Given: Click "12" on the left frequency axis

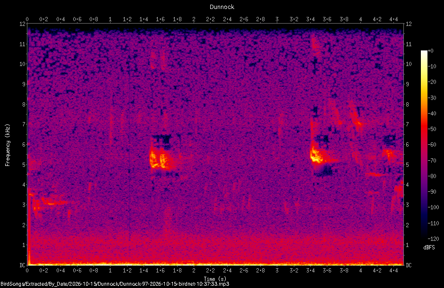Looking at the screenshot, I should click(23, 24).
